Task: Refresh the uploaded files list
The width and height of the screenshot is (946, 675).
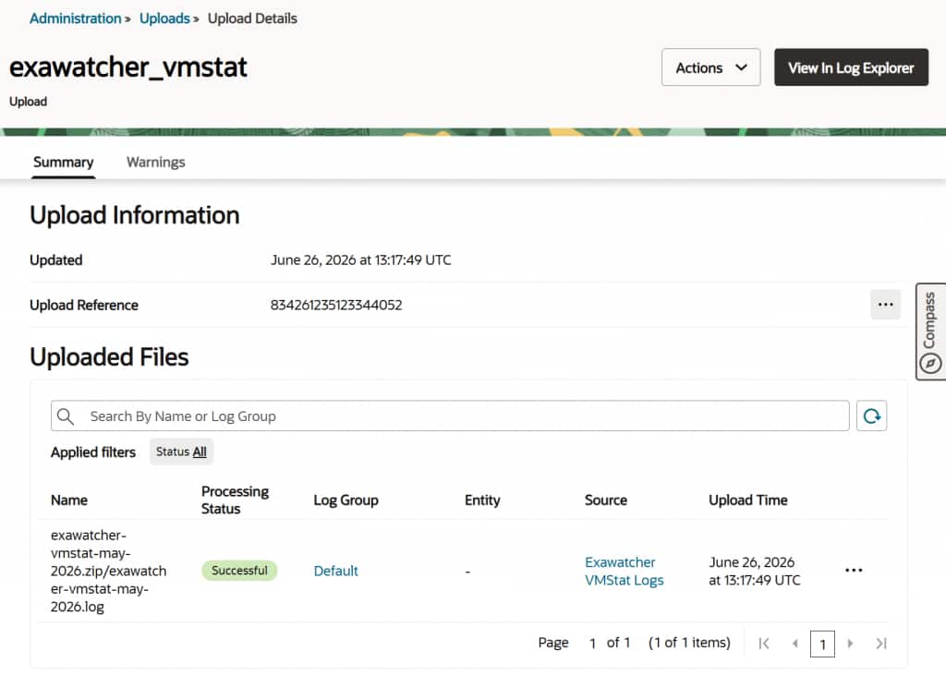Action: (x=871, y=416)
